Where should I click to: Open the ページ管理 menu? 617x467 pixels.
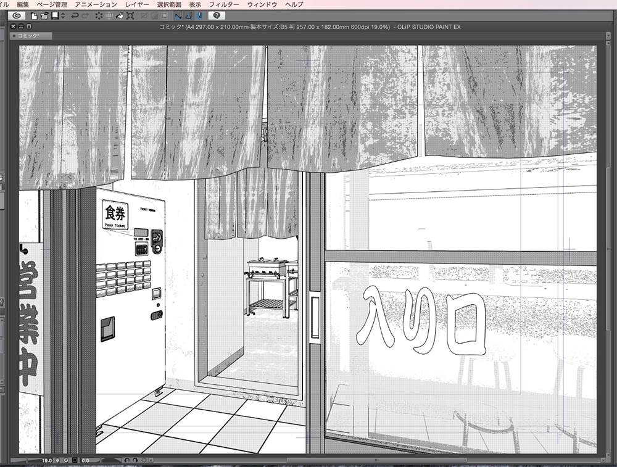click(x=52, y=5)
